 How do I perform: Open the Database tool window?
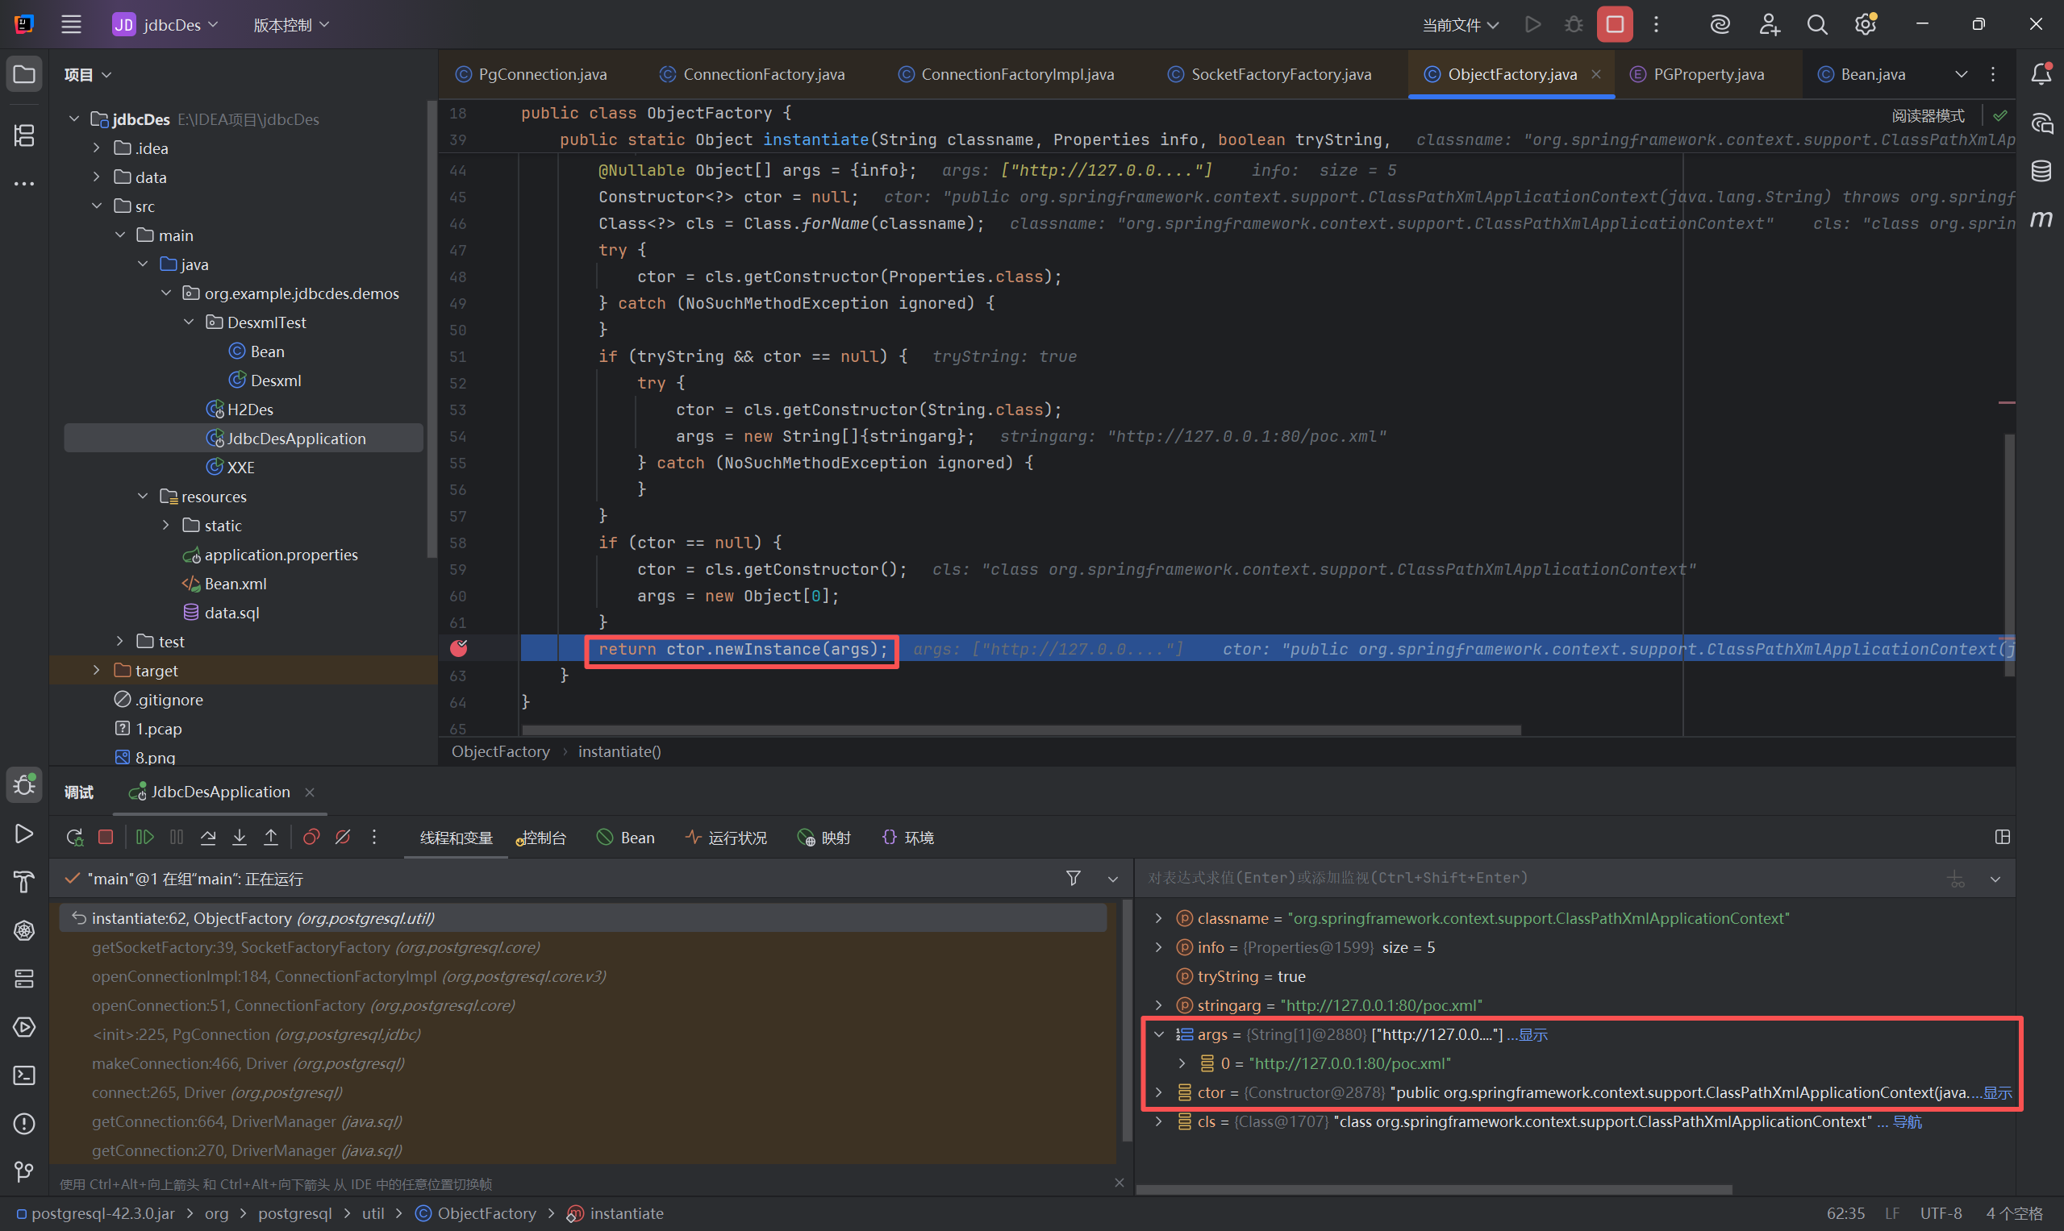coord(2041,172)
